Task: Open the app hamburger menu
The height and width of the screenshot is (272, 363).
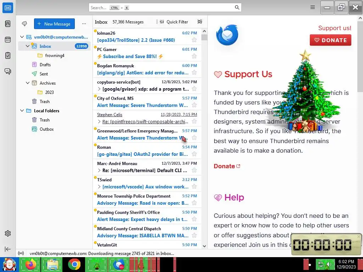Action: pyautogui.click(x=313, y=7)
